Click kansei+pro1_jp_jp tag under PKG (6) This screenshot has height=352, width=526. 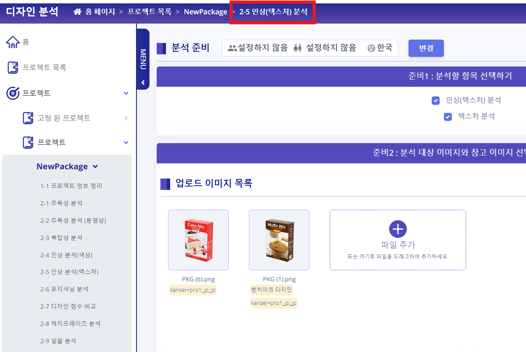(193, 290)
